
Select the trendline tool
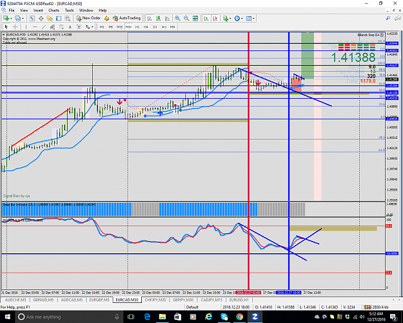[x=44, y=26]
